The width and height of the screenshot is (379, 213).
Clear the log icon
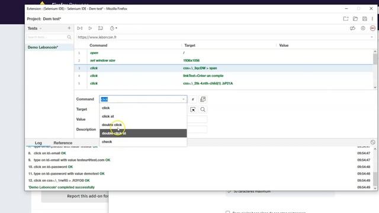point(372,142)
